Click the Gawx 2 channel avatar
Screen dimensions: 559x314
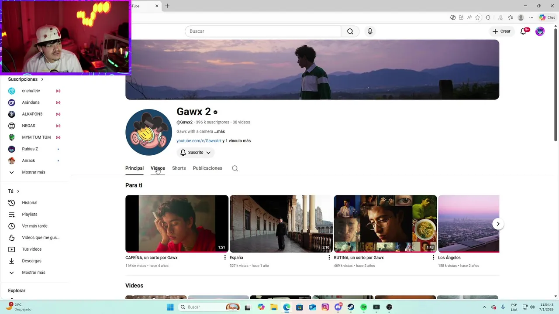[x=148, y=132]
